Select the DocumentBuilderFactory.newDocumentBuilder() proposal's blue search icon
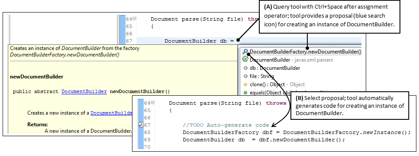 (x=245, y=52)
